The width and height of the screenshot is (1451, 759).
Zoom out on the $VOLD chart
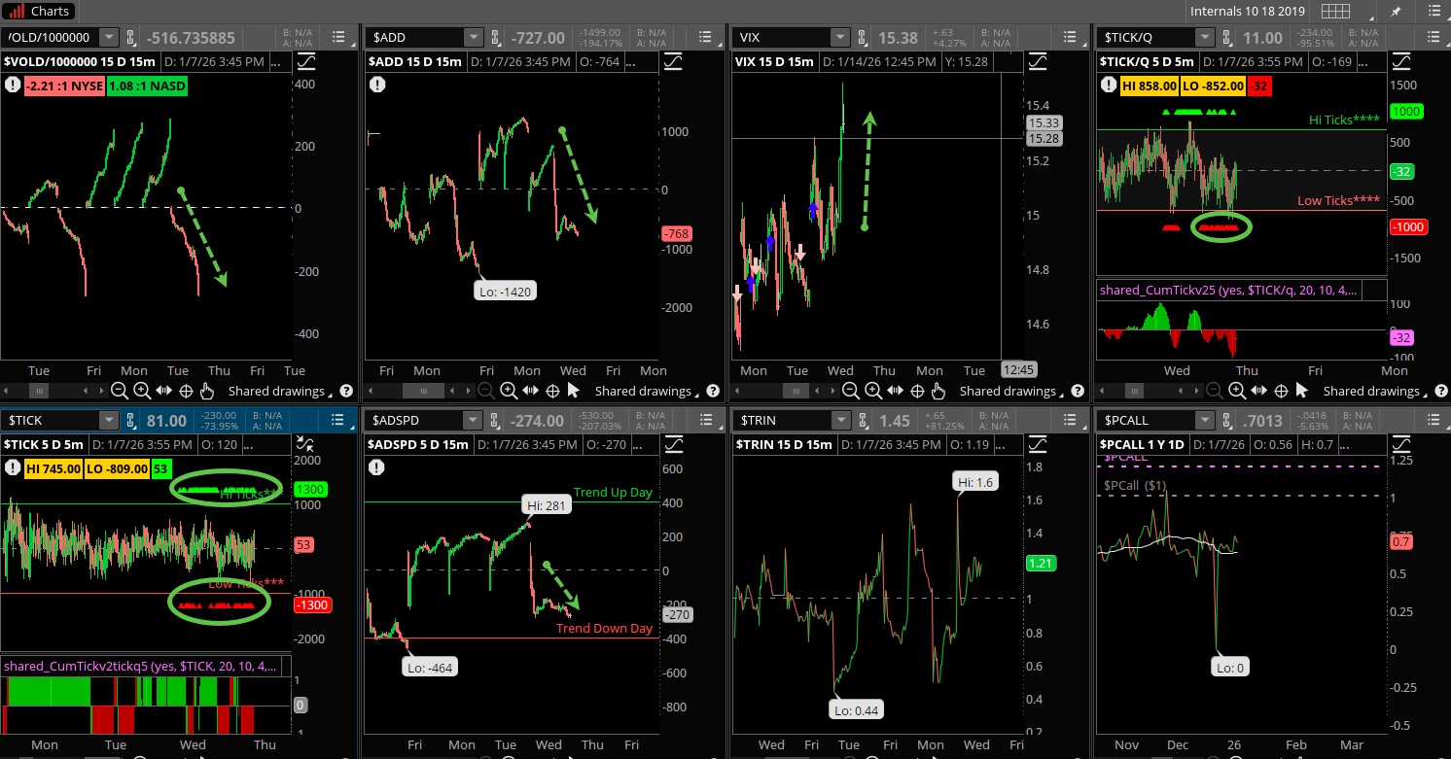[119, 391]
